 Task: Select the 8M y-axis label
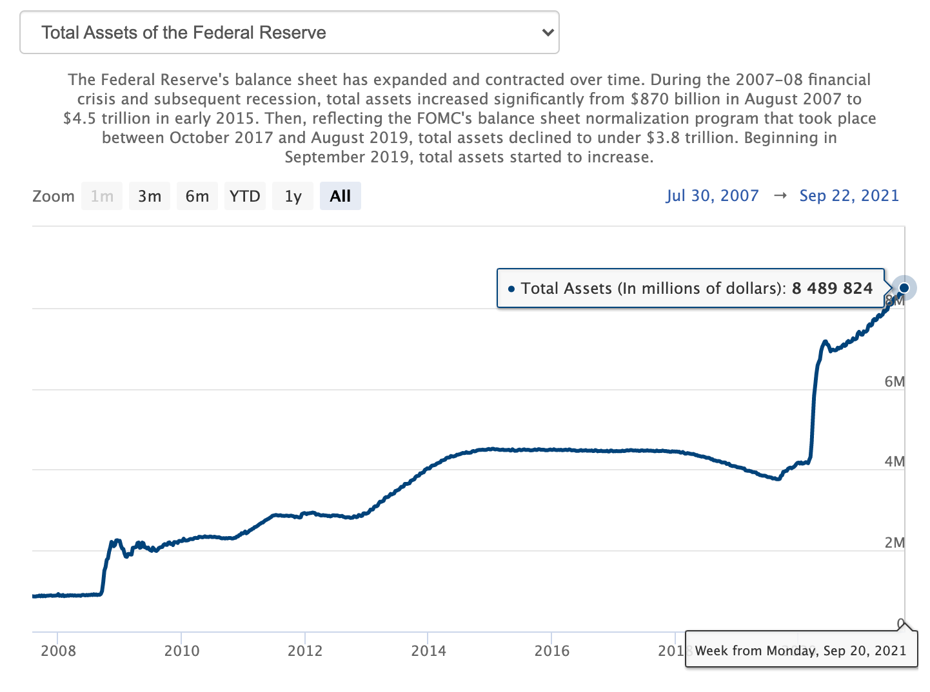(895, 300)
